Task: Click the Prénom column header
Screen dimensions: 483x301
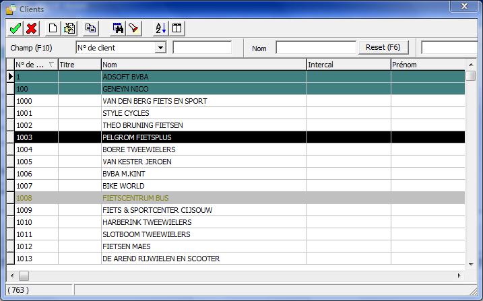Action: click(x=428, y=65)
